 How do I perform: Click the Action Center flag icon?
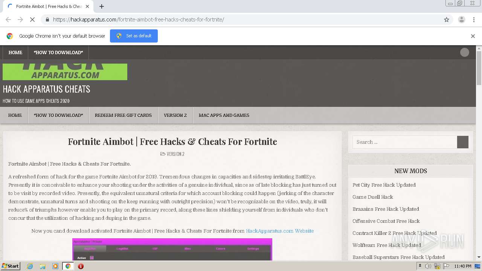(x=446, y=266)
